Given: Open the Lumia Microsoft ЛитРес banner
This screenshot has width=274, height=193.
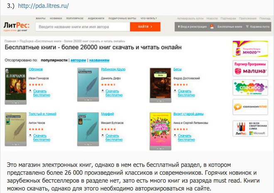Looking at the screenshot, I should pos(250,129).
